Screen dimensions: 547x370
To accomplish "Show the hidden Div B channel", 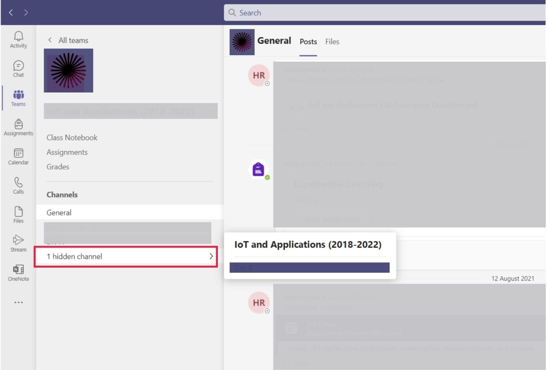I will click(x=309, y=267).
